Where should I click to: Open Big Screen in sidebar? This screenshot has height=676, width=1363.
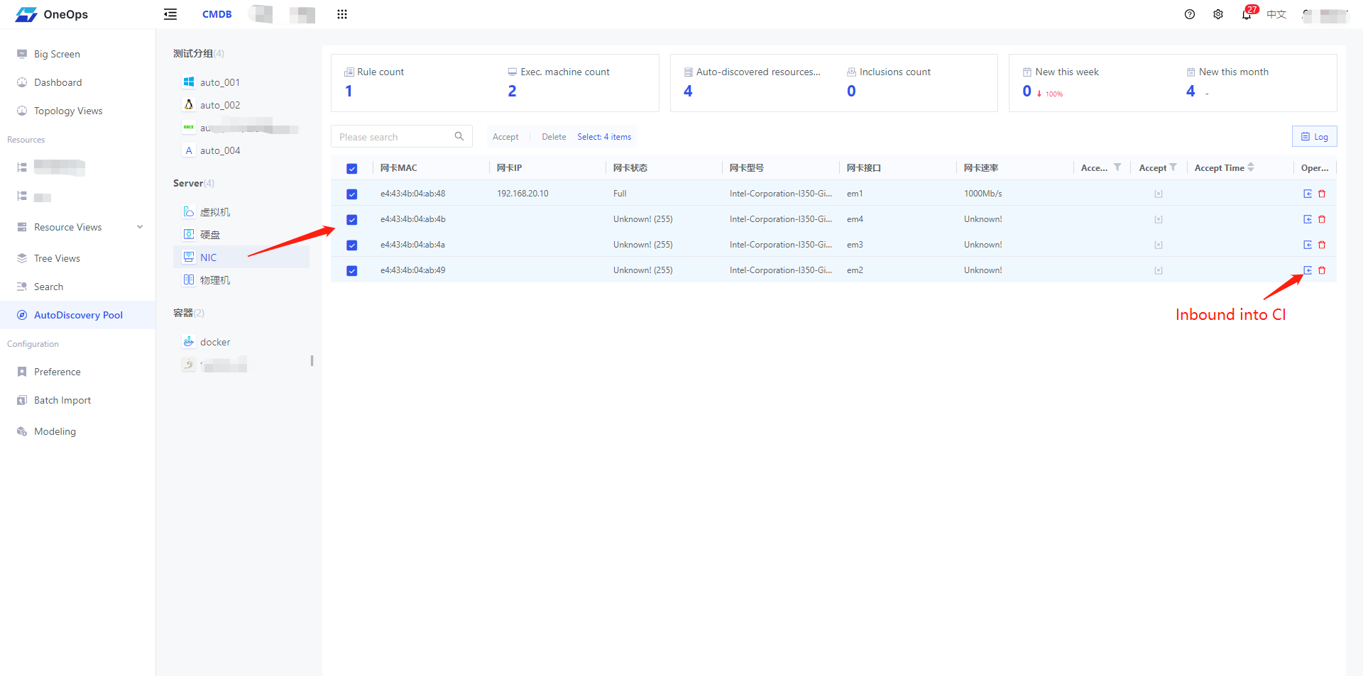[x=57, y=54]
